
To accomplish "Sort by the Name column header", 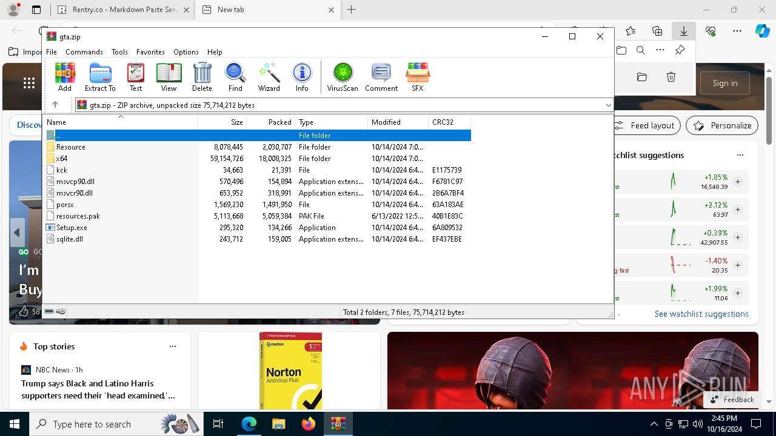I will tap(121, 122).
